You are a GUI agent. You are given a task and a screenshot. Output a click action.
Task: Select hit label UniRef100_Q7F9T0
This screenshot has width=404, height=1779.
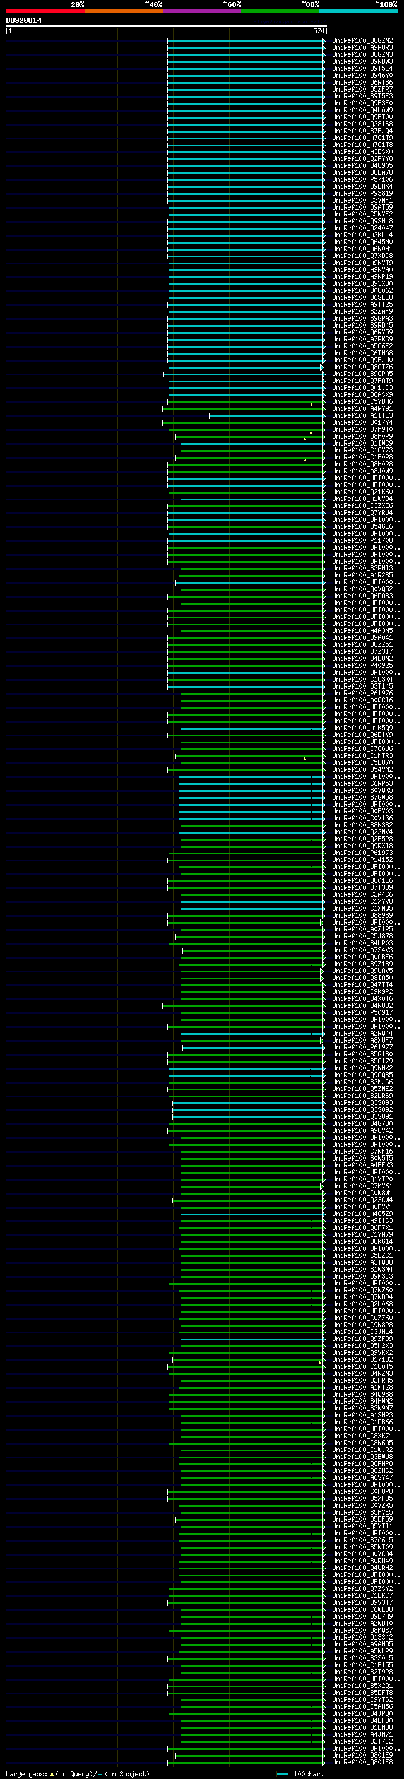(x=362, y=430)
